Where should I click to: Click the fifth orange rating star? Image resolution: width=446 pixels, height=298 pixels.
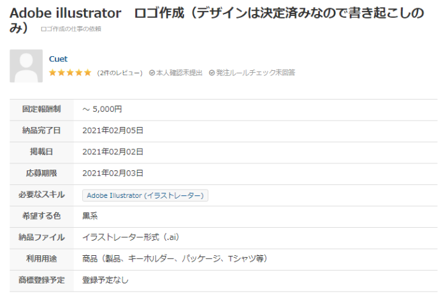click(x=87, y=73)
